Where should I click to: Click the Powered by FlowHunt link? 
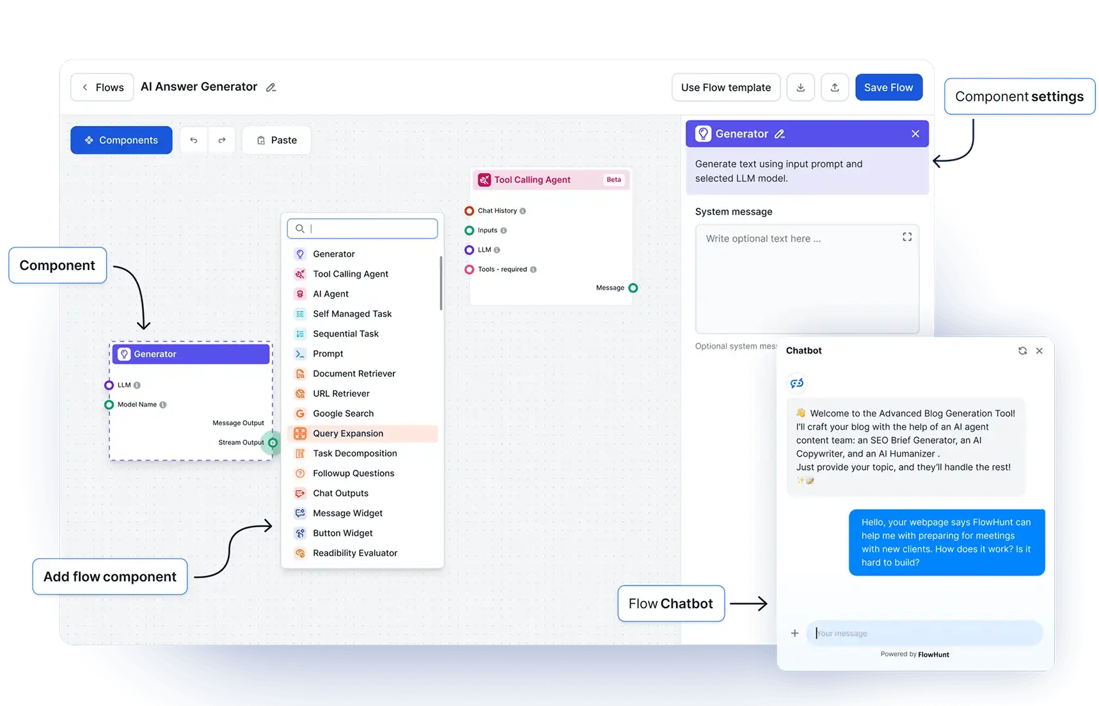(x=914, y=654)
